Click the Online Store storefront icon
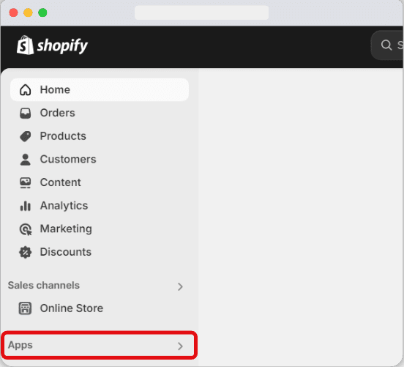Screen dimensions: 404x367 pos(25,308)
